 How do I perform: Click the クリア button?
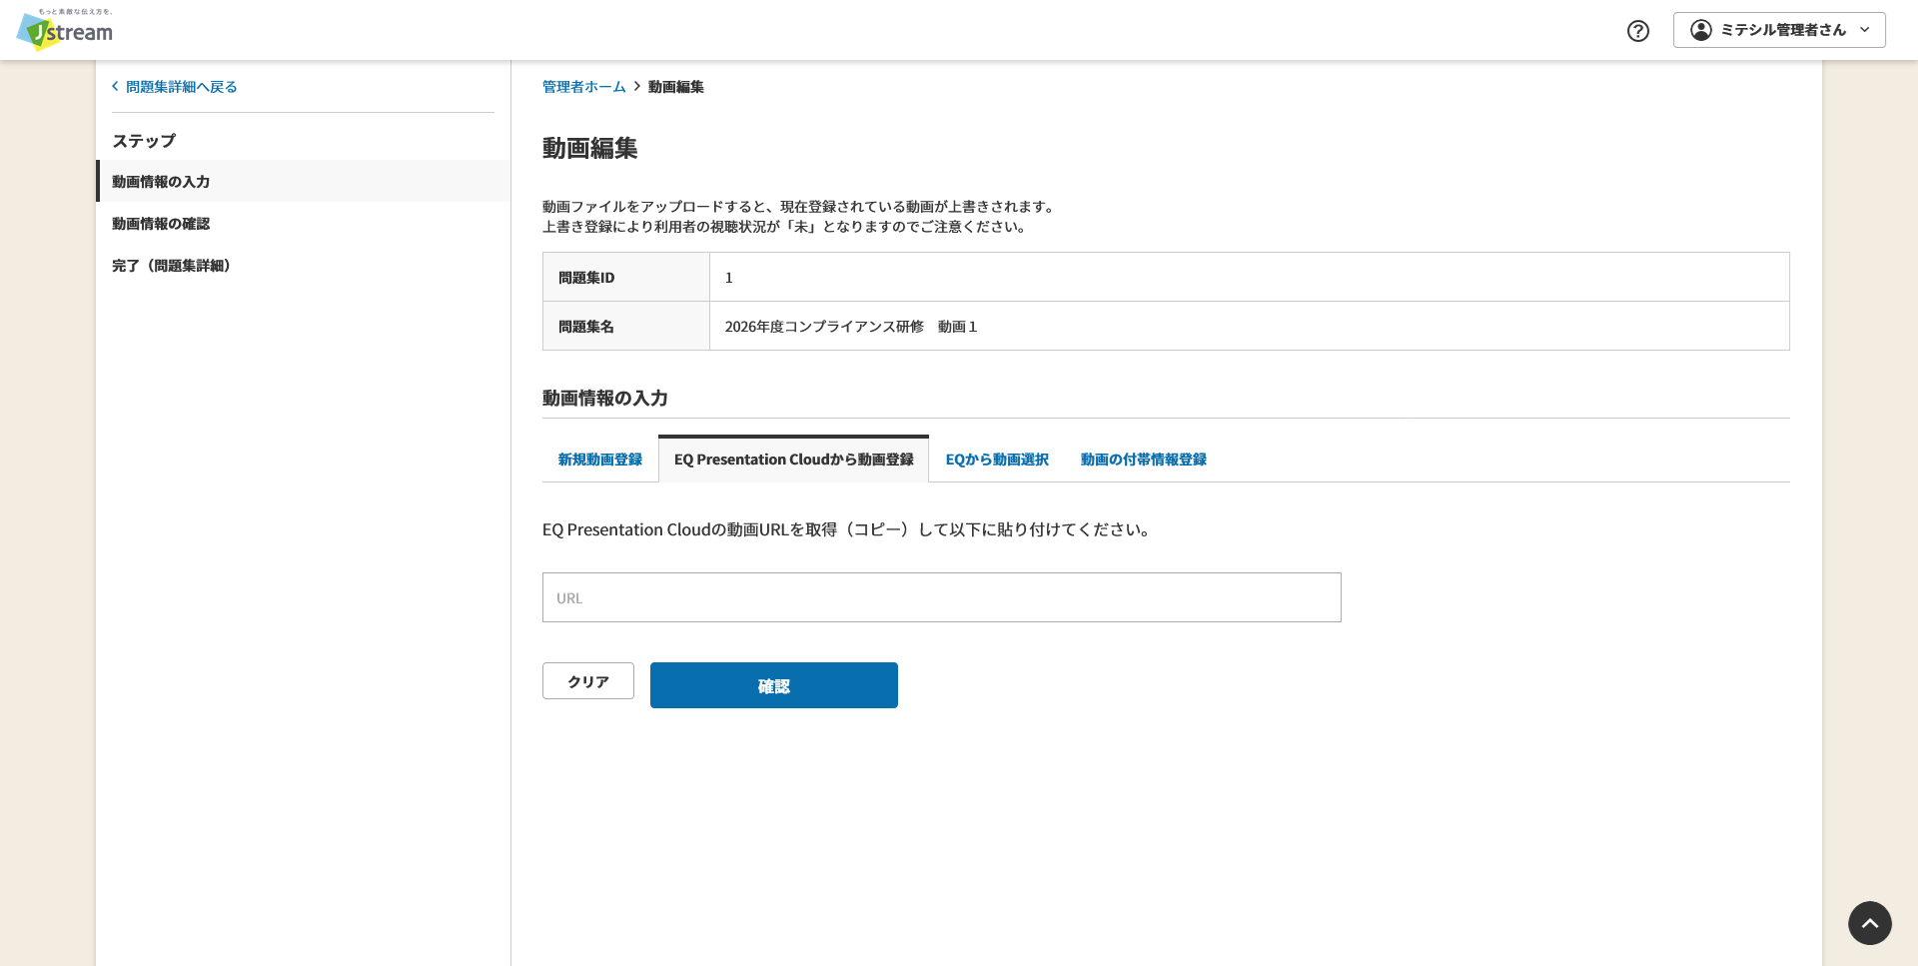point(588,681)
